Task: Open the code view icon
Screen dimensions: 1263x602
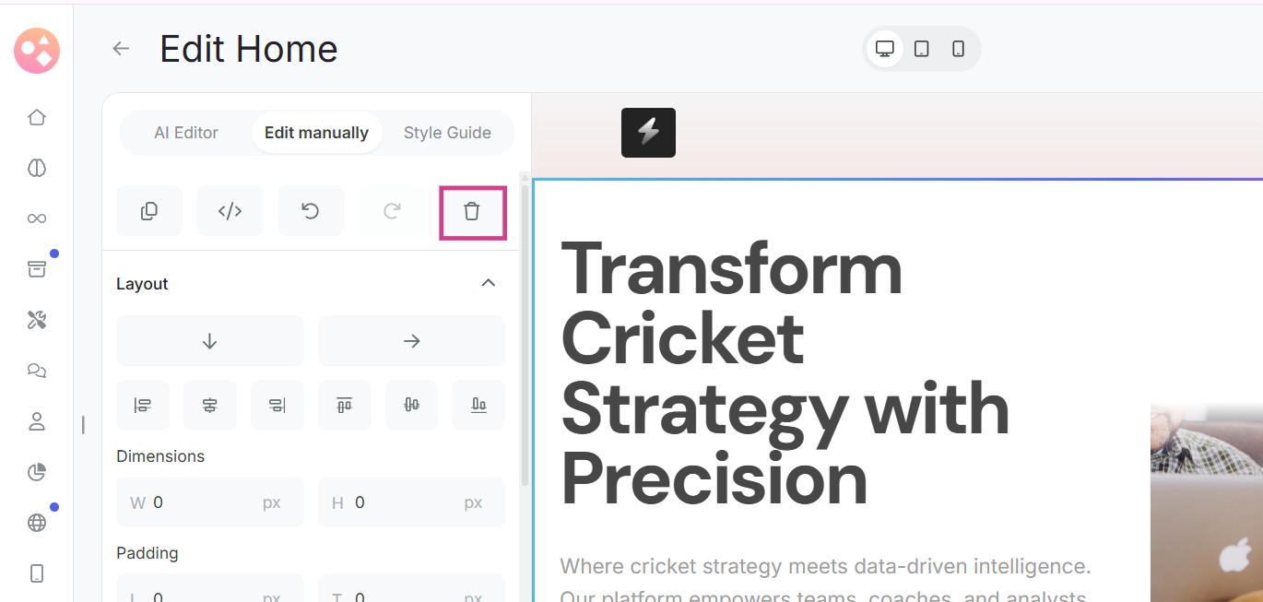Action: pos(230,212)
